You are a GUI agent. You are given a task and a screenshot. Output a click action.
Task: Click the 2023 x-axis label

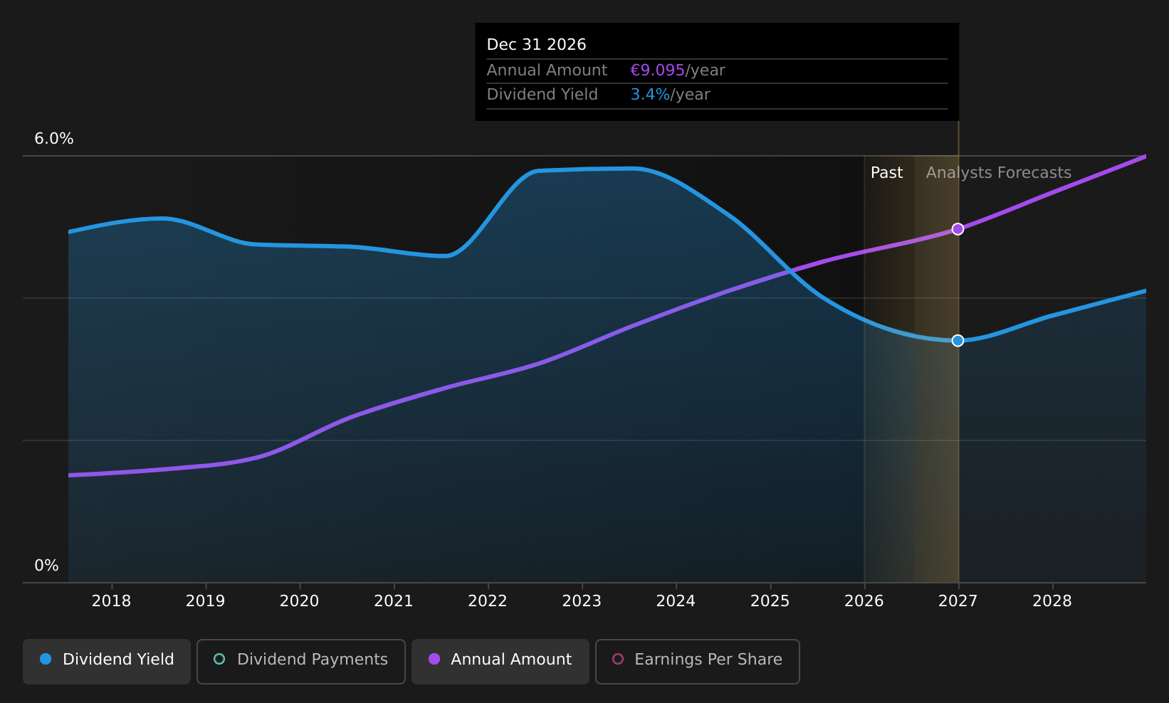(582, 601)
